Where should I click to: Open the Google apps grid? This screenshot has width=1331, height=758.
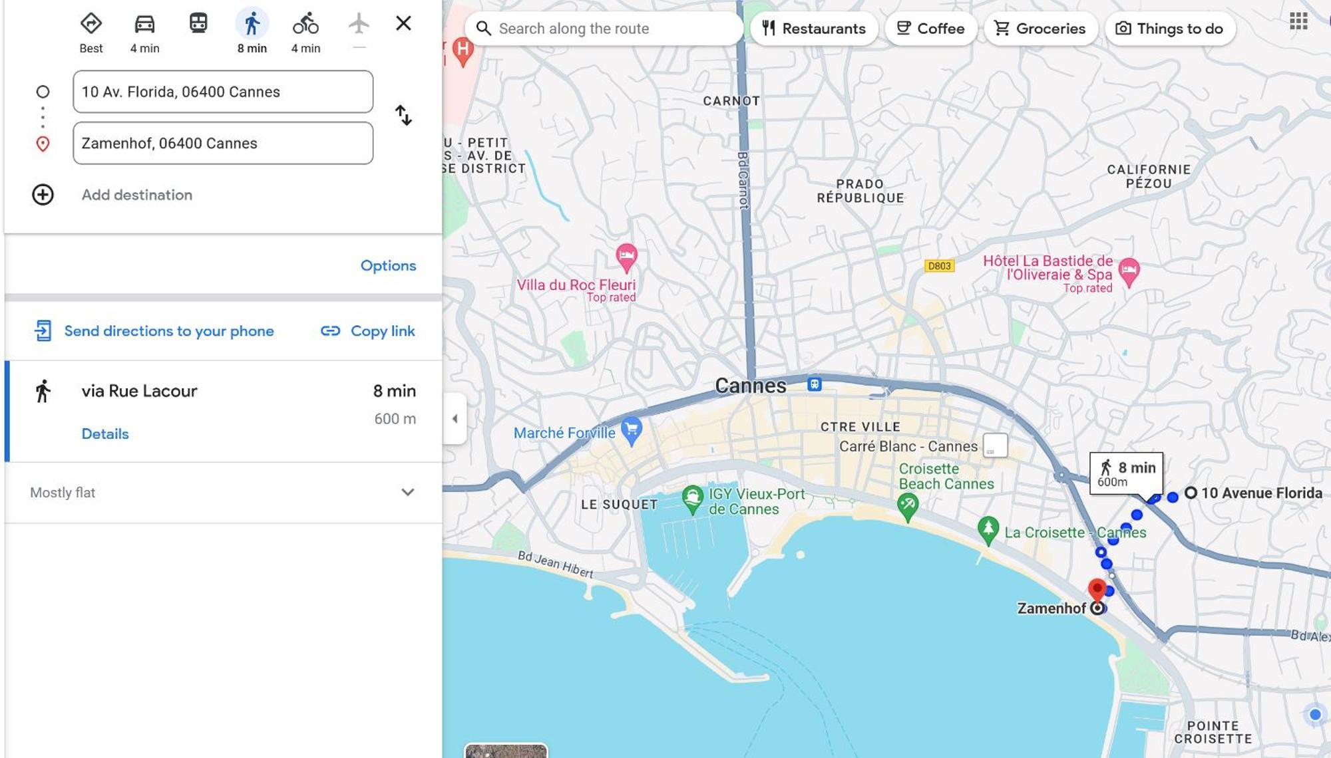tap(1298, 21)
